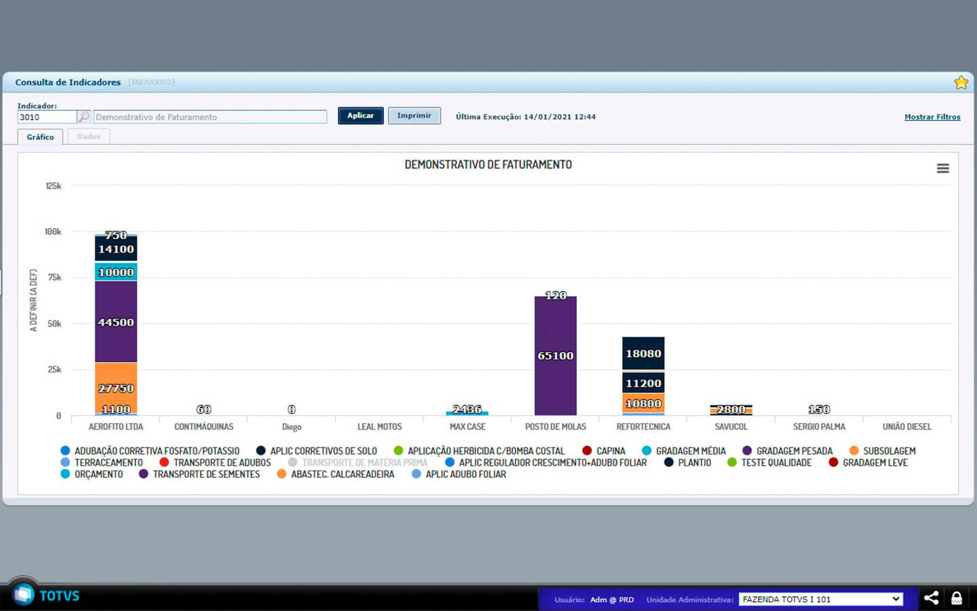This screenshot has width=977, height=611.
Task: Toggle CAPINA legend series
Action: tap(610, 451)
